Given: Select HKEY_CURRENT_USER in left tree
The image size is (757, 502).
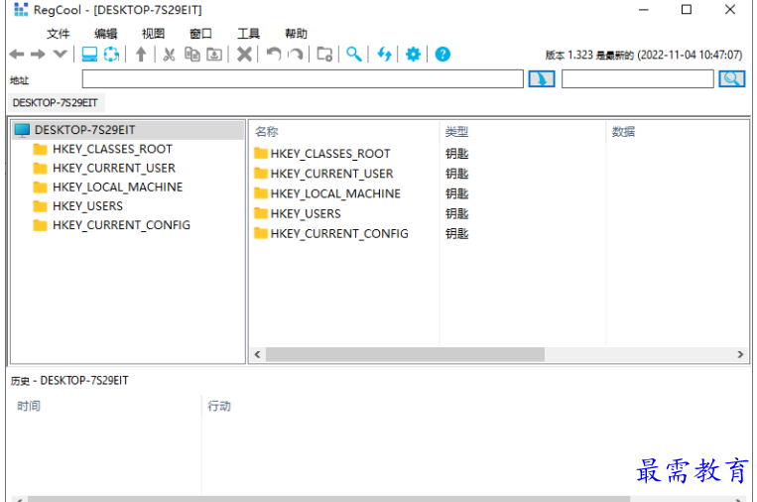Looking at the screenshot, I should coord(114,168).
